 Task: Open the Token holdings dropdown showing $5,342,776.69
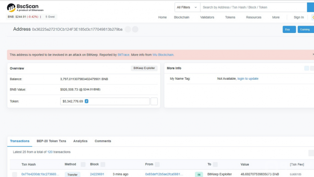(x=105, y=101)
